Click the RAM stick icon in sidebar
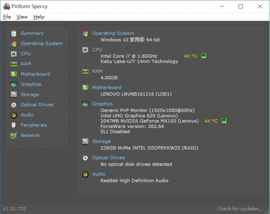The image size is (270, 214). click(14, 64)
